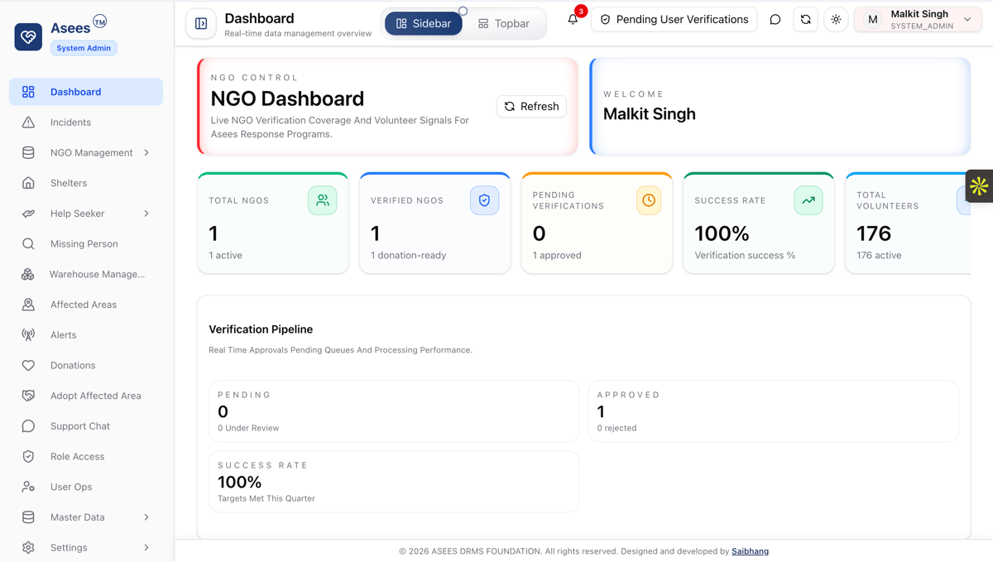The height and width of the screenshot is (562, 993).
Task: Click the header refresh sync icon
Action: click(x=806, y=19)
